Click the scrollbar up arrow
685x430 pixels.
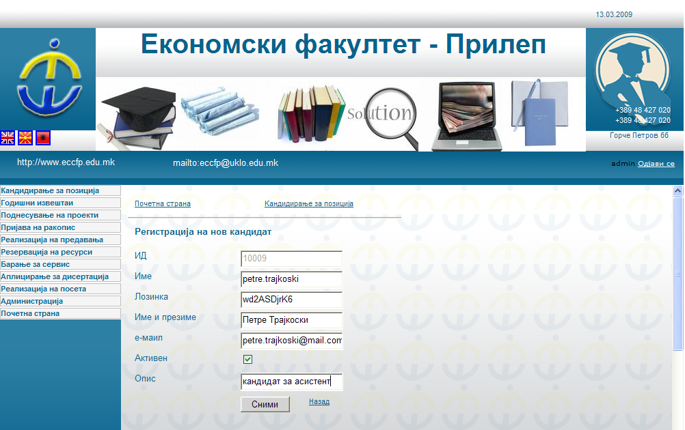678,191
